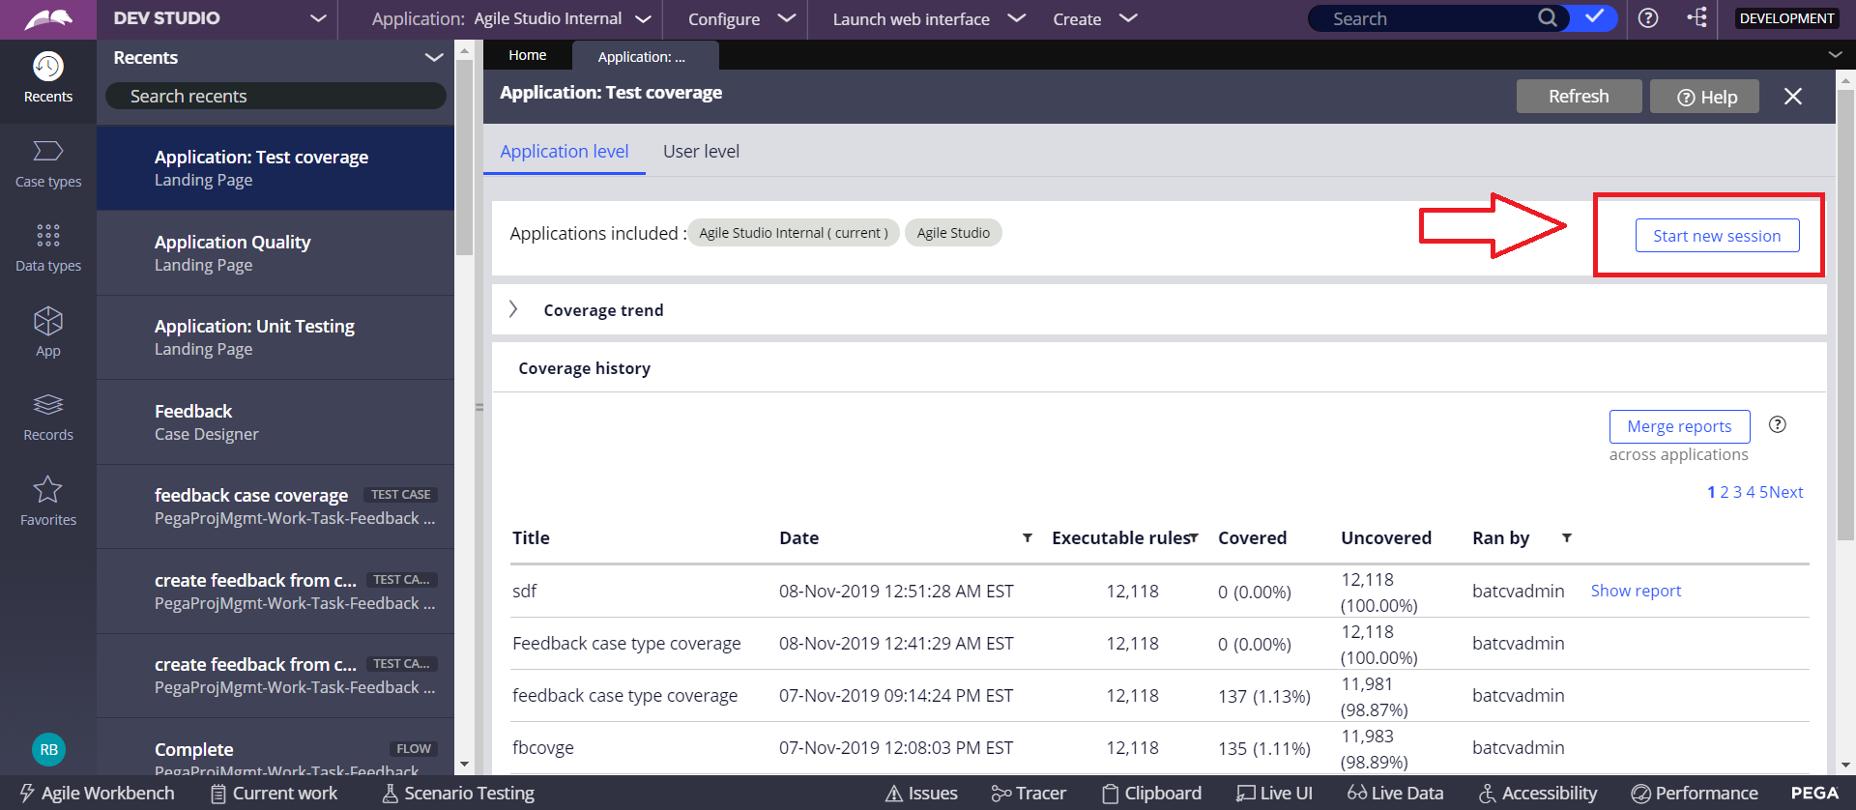Open Feedback Case Designer recent item
1856x810 pixels.
point(275,421)
